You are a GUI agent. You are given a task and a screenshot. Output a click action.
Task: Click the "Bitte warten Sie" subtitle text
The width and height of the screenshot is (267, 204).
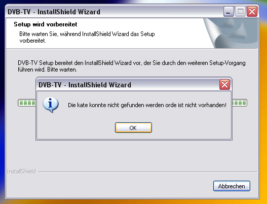click(87, 37)
